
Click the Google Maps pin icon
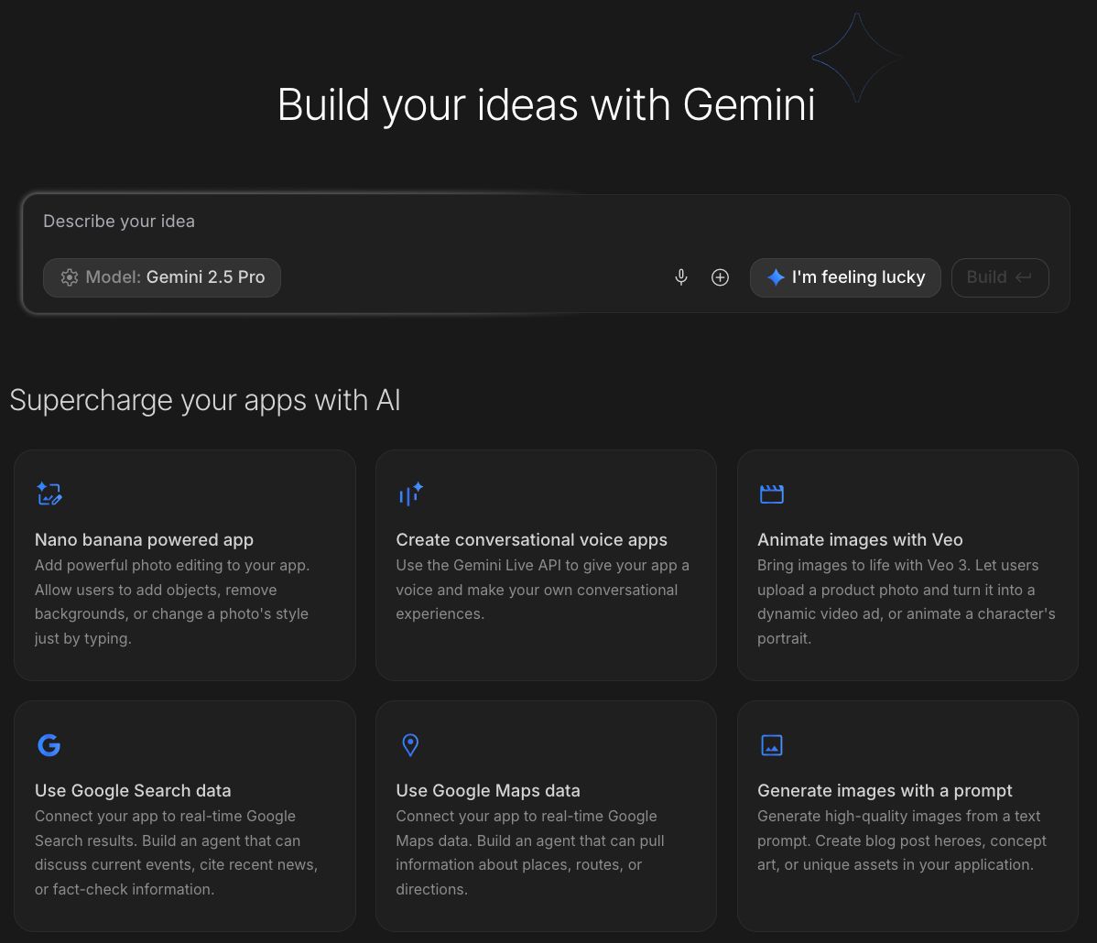point(410,745)
